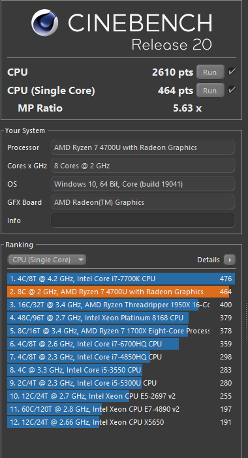
Task: Click the Cinebench sphere logo icon
Action: coord(44,23)
